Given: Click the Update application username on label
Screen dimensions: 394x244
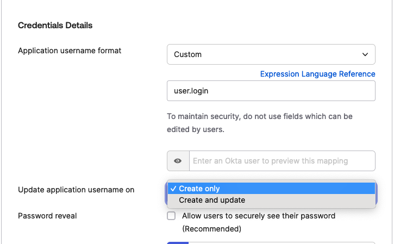Looking at the screenshot, I should 76,190.
